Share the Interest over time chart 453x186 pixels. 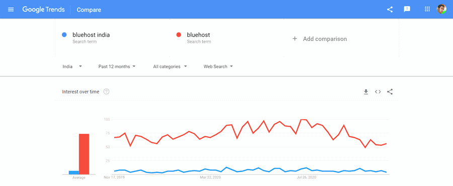coord(390,92)
